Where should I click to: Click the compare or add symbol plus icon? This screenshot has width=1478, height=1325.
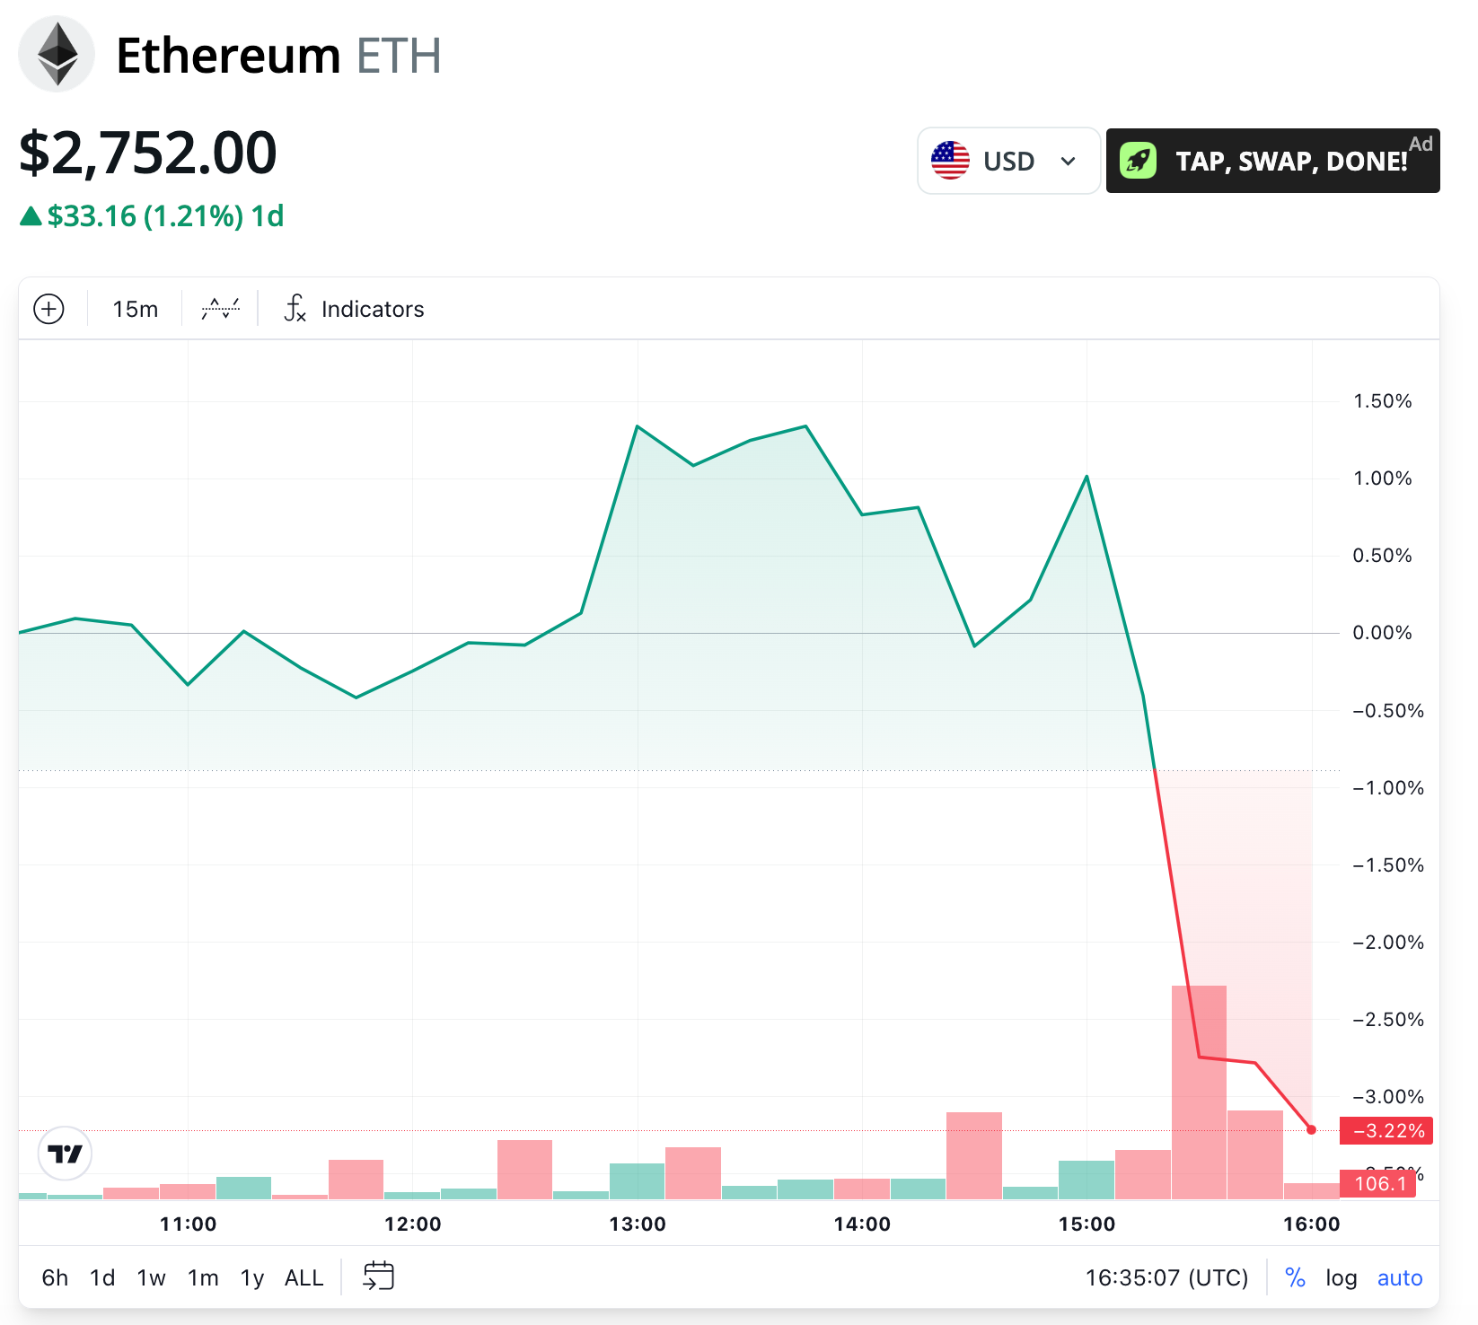[x=48, y=309]
